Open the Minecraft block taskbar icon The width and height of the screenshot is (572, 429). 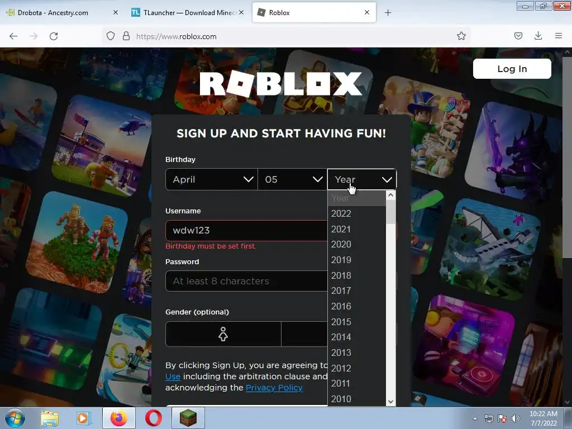point(188,418)
